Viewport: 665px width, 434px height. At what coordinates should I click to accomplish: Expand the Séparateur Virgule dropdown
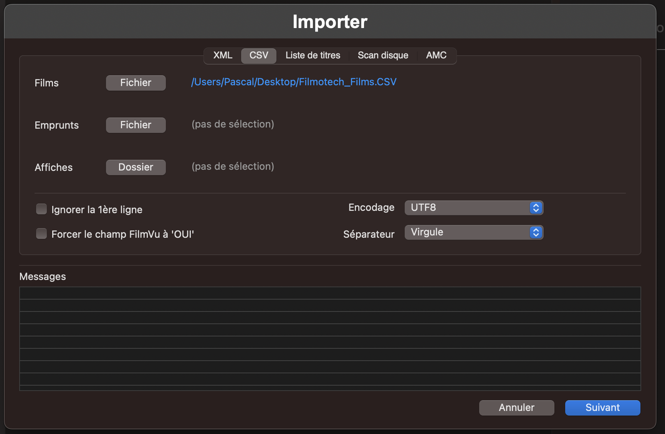(x=474, y=232)
